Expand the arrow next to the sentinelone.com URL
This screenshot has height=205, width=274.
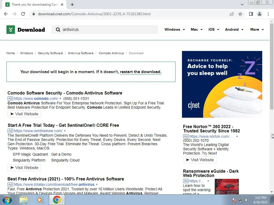click(x=65, y=131)
